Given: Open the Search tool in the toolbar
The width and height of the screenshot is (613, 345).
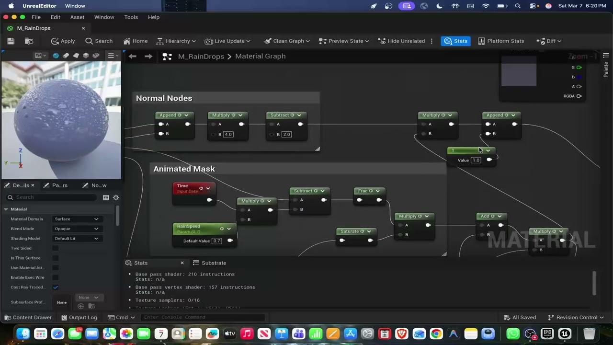Looking at the screenshot, I should click(x=99, y=41).
